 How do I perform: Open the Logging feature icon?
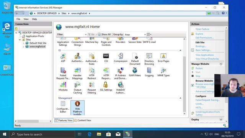149,72
